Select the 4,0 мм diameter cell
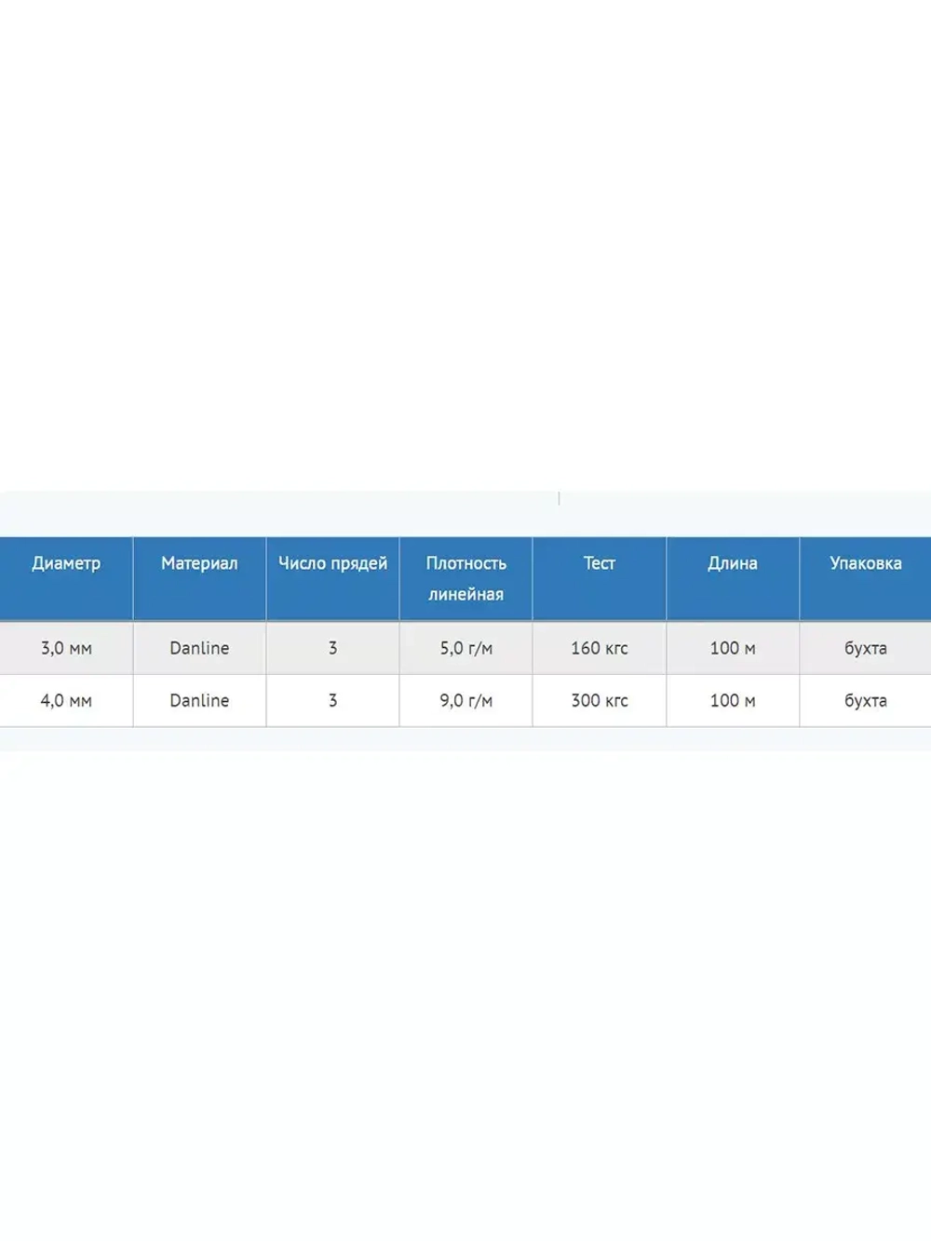931x1241 pixels. (x=66, y=700)
